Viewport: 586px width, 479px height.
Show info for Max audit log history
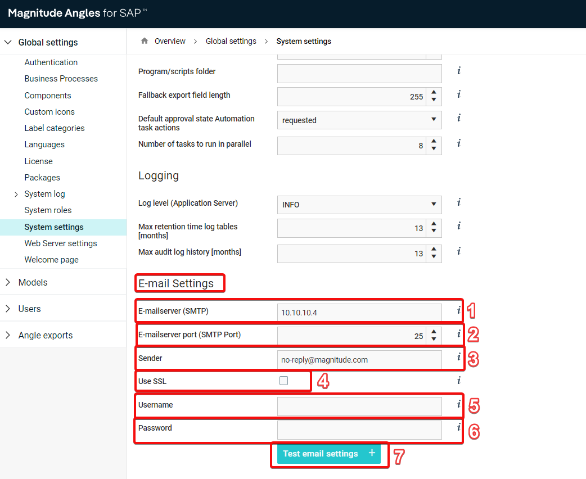point(458,251)
